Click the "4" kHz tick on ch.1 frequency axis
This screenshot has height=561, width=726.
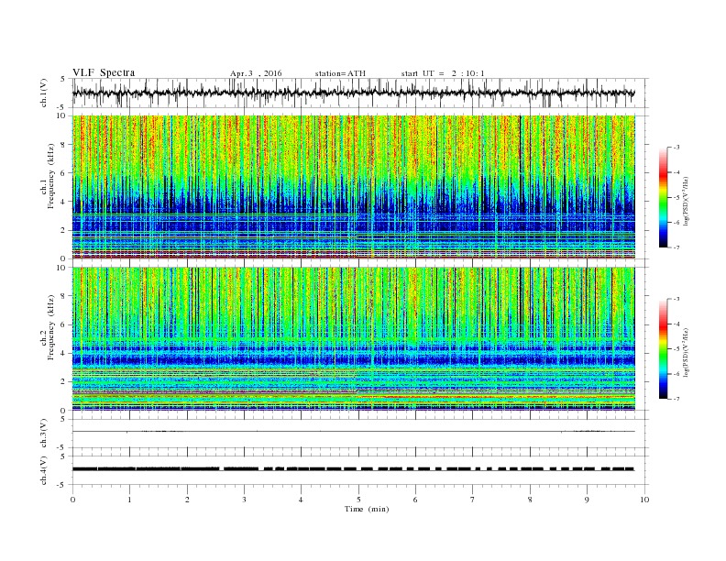point(63,202)
